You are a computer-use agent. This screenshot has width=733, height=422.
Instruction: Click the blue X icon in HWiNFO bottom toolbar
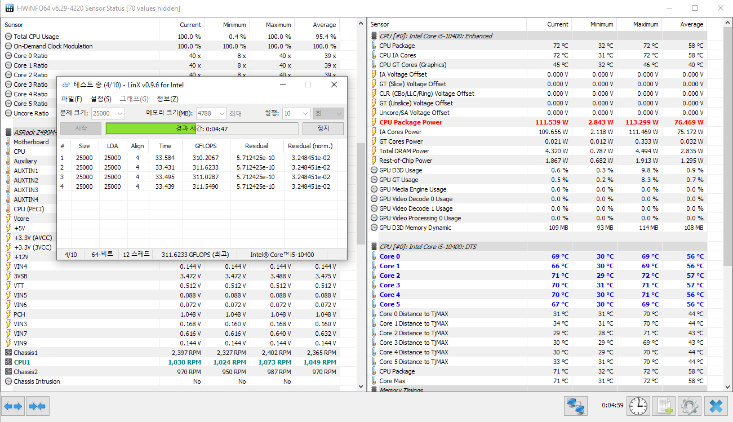716,406
